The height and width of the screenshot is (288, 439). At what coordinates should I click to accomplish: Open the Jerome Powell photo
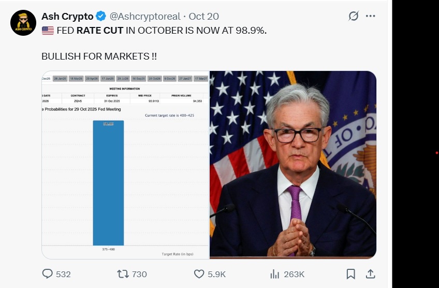292,164
